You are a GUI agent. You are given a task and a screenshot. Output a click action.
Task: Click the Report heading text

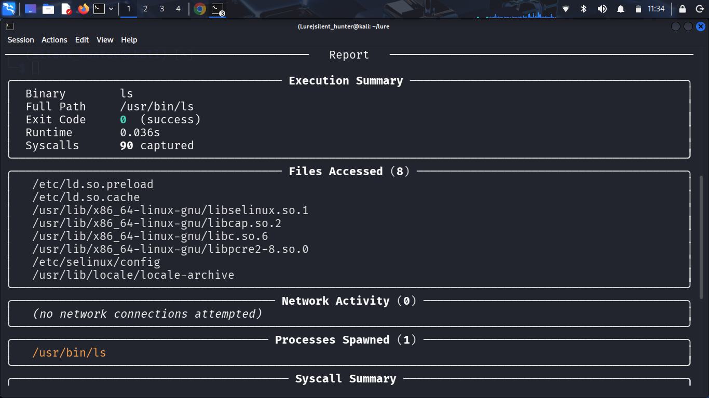coord(349,55)
